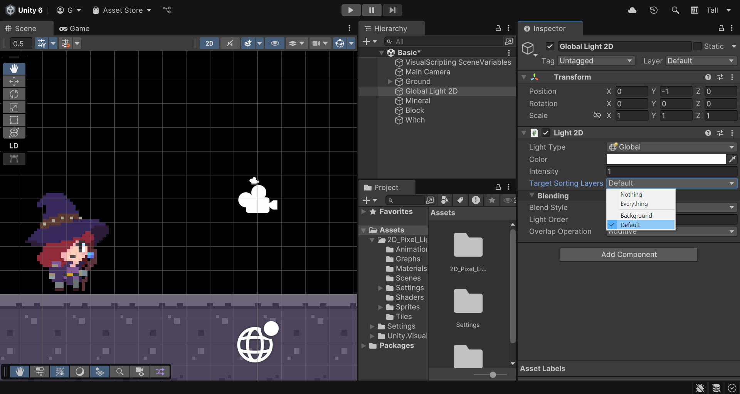Pick color with the eyedropper icon
The height and width of the screenshot is (394, 740).
tap(732, 159)
